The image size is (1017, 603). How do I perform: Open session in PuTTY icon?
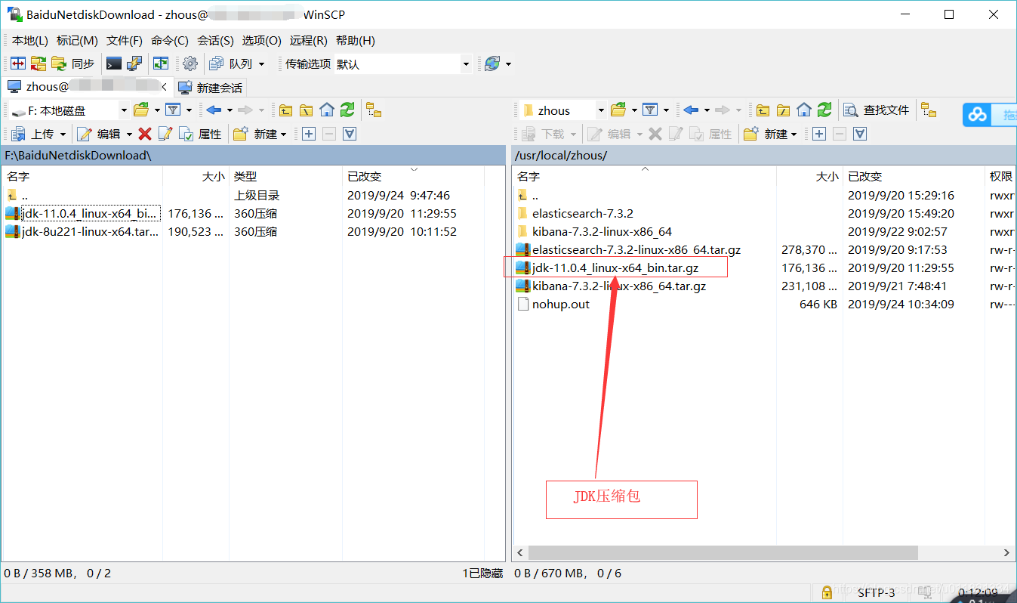(x=134, y=64)
